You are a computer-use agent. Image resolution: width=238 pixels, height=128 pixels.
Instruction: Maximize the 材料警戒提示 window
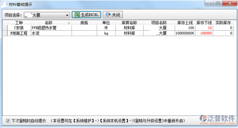tap(218, 3)
